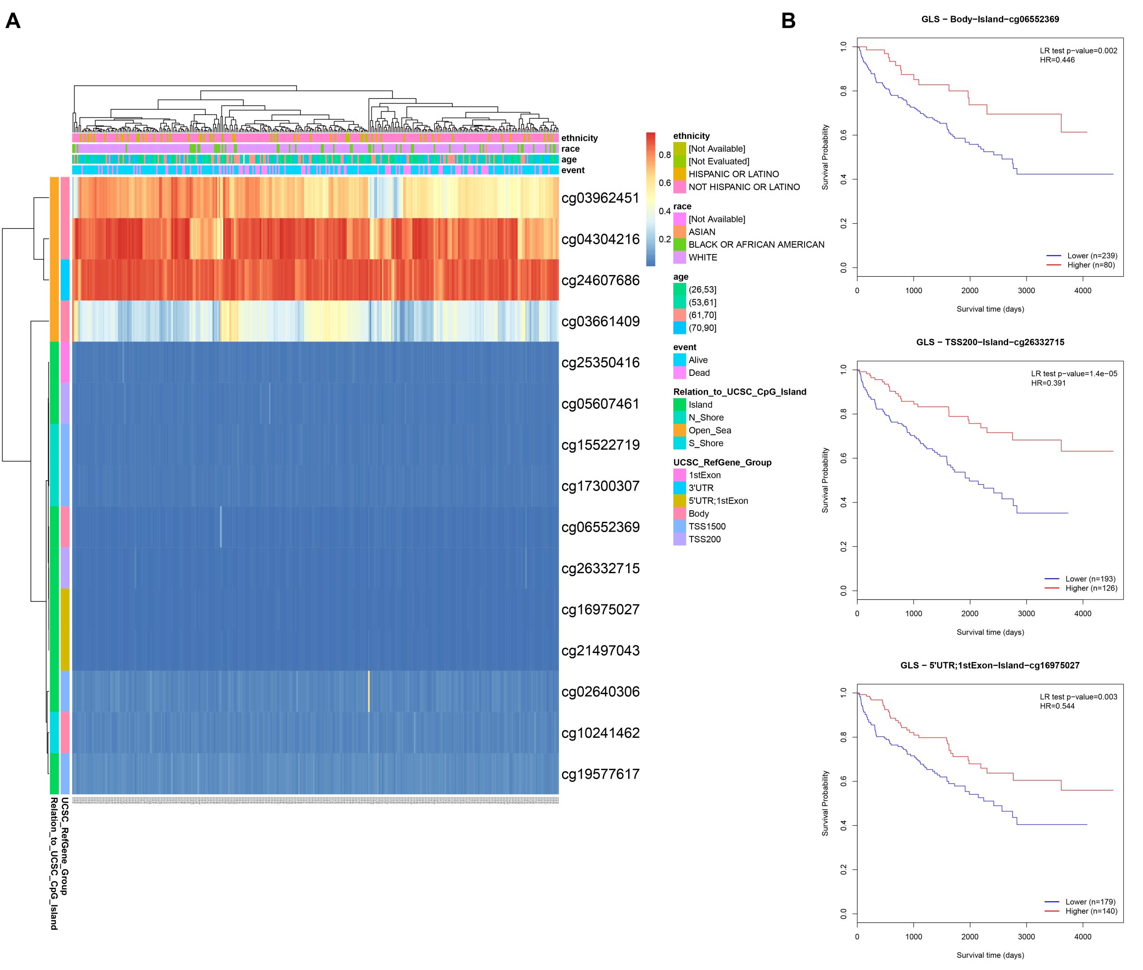Click probe label cg26332715 in heatmap

pos(600,569)
